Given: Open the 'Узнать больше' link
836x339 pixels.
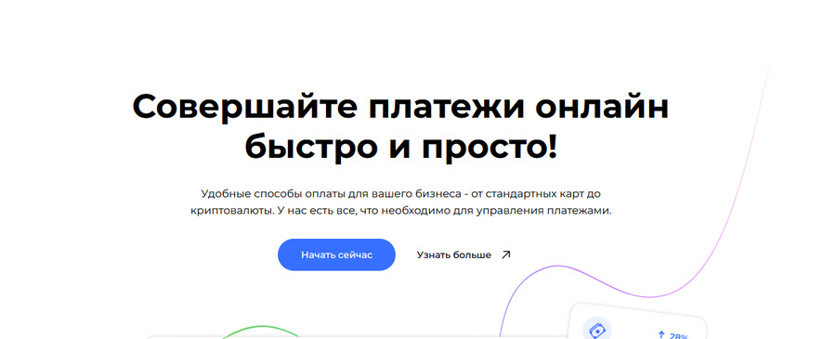Looking at the screenshot, I should coord(453,255).
